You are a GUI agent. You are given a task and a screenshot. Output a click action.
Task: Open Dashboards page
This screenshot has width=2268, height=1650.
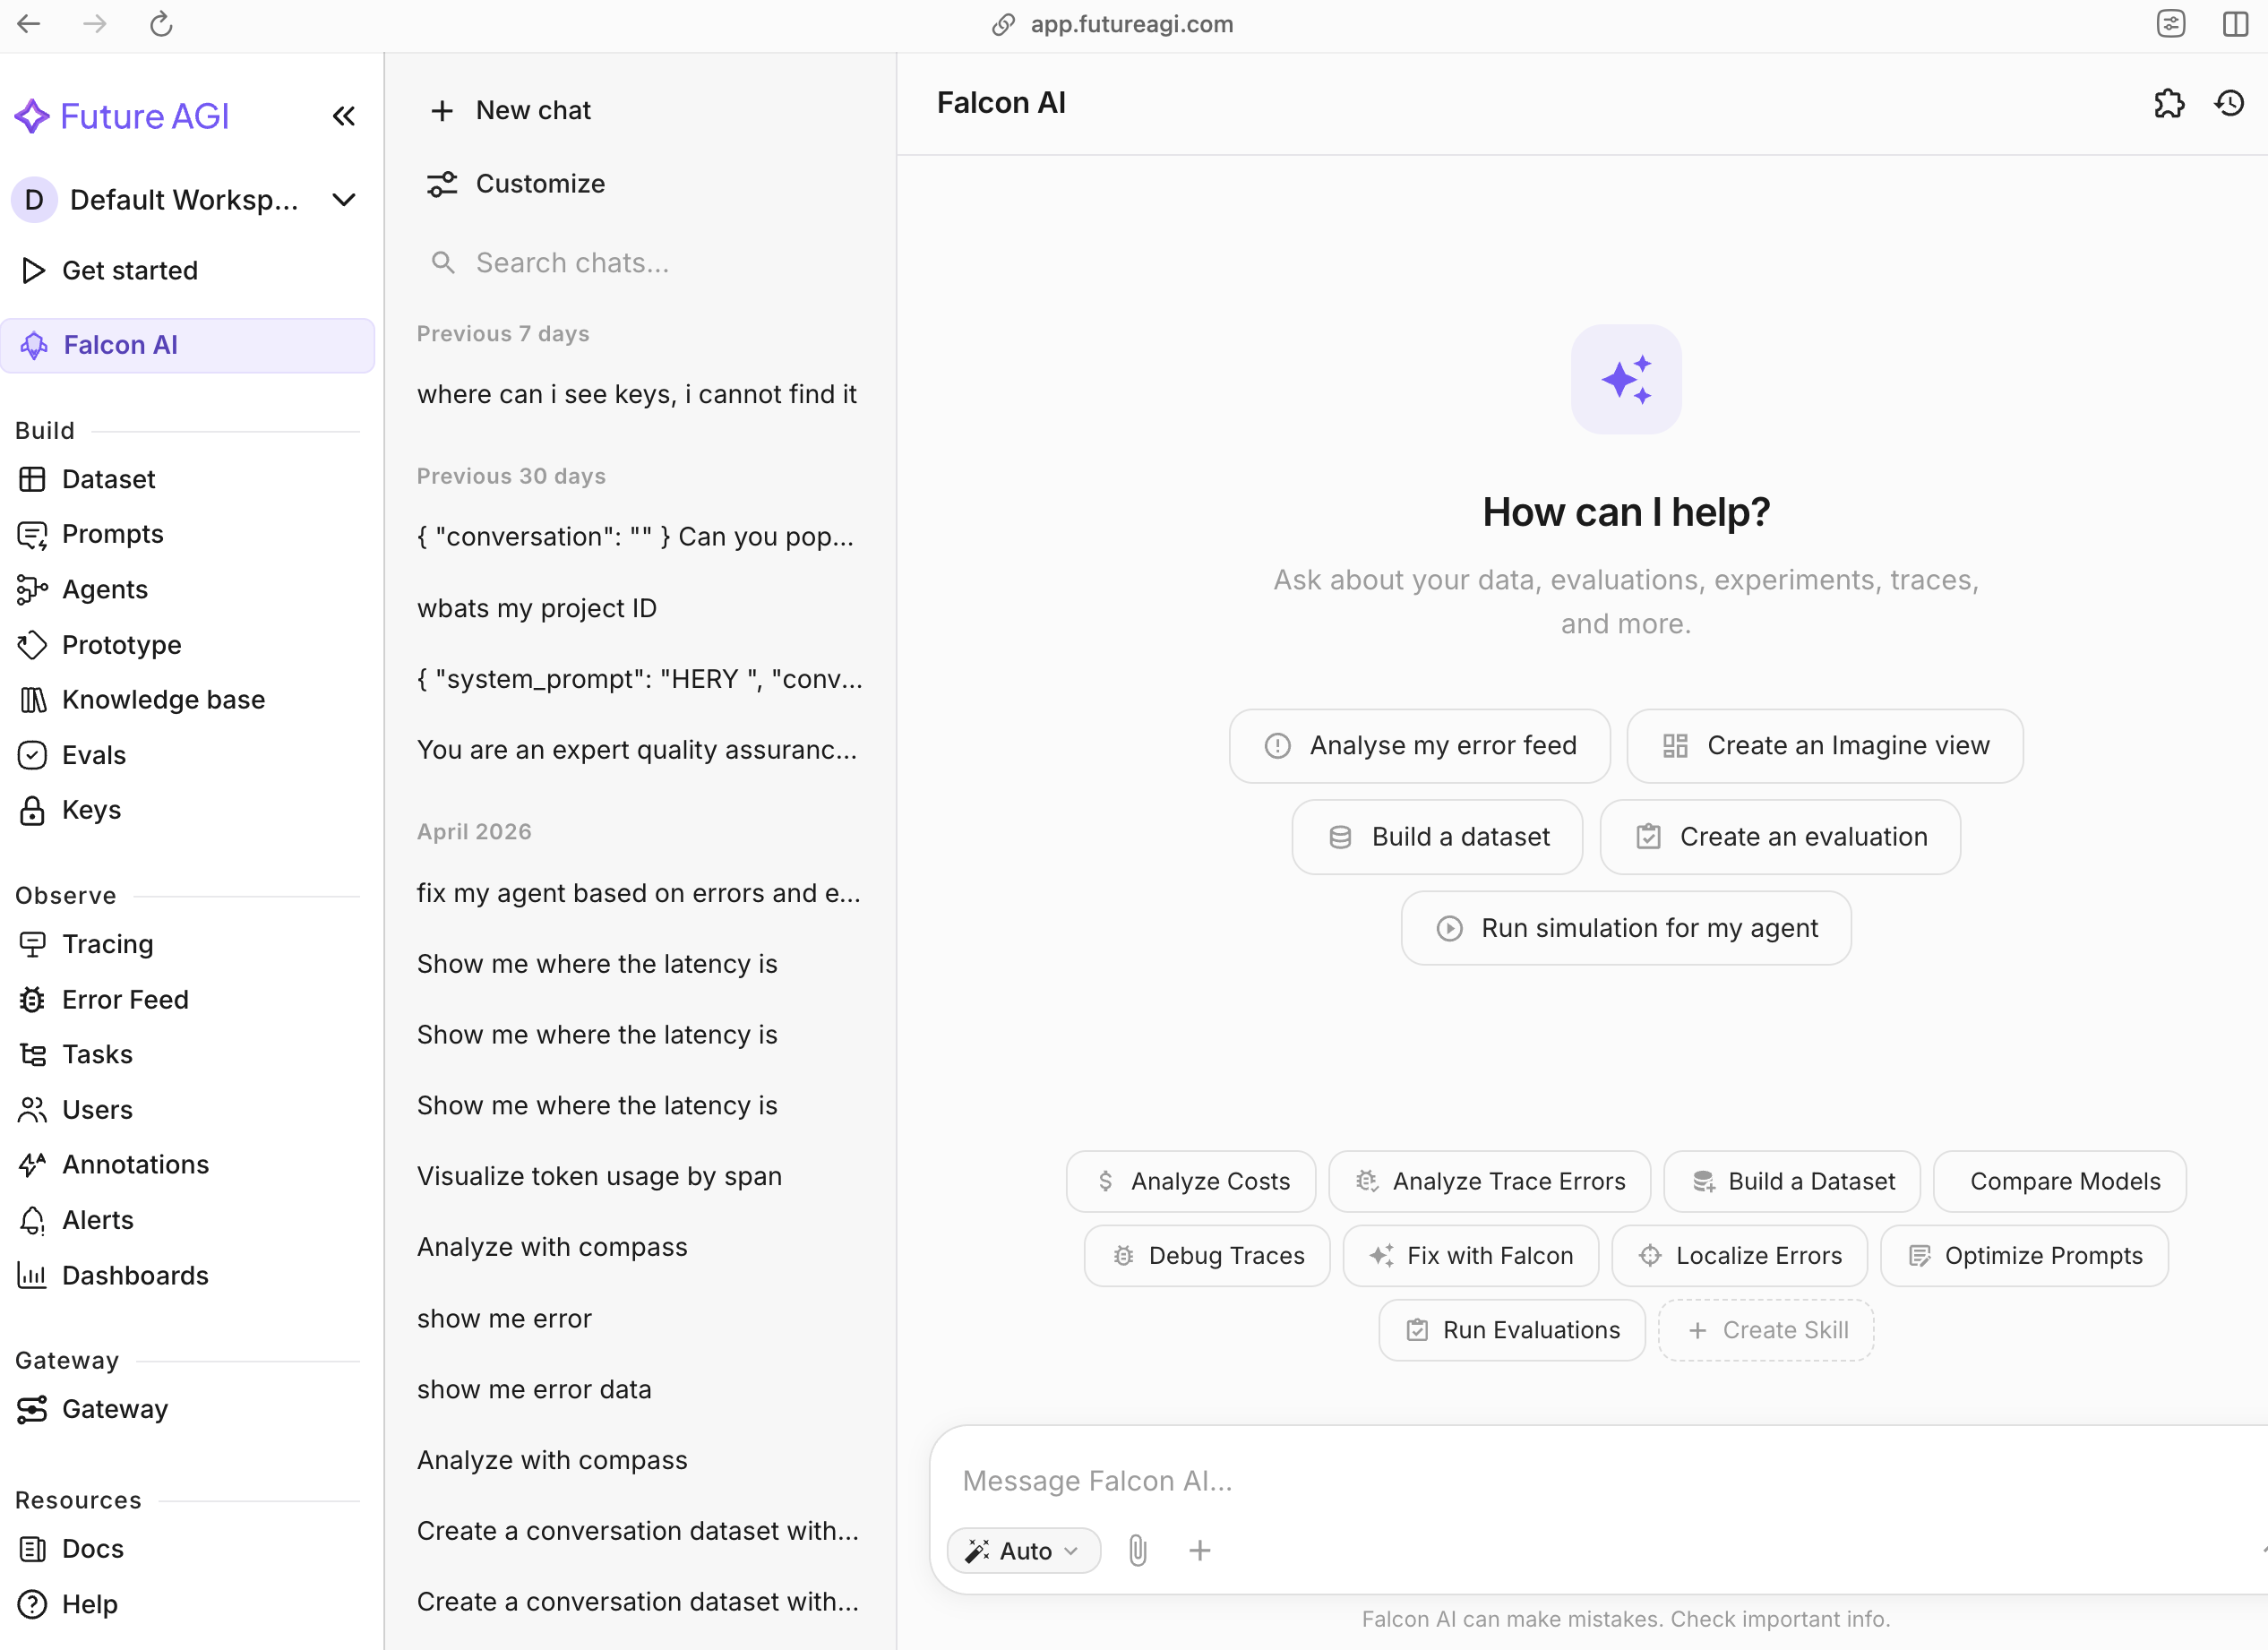[x=135, y=1275]
